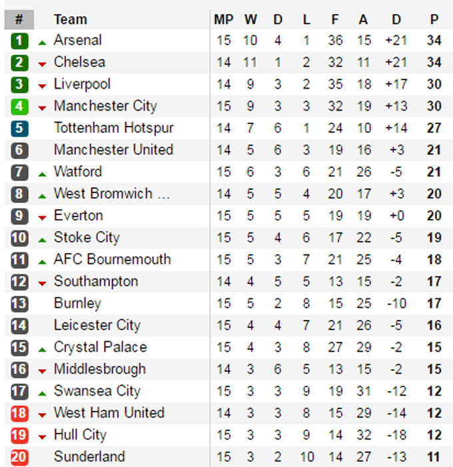Image resolution: width=453 pixels, height=467 pixels.
Task: Click the red down arrow beside Hull City
Action: tap(42, 437)
